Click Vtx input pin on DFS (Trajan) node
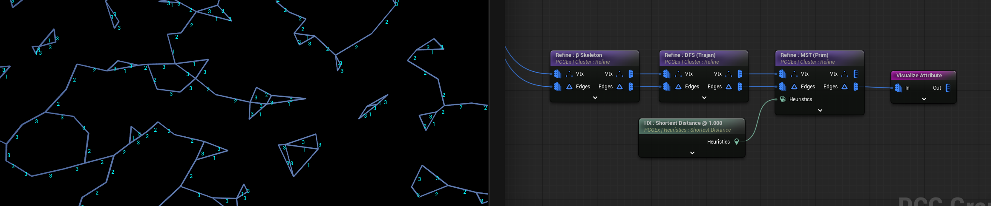Screen dimensions: 991x206 [x=667, y=74]
